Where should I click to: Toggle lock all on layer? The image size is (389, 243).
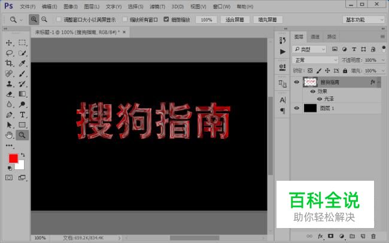click(x=345, y=71)
